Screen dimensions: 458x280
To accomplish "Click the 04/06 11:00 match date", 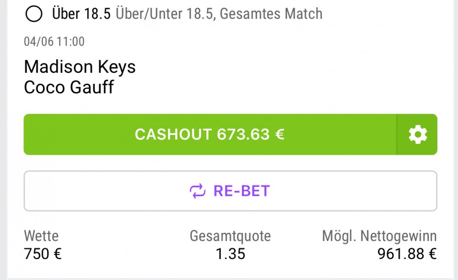I will (x=54, y=41).
